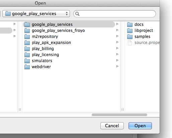Viewport: 172px width, 138px height.
Task: Select the play_billing folder name
Action: 43,49
